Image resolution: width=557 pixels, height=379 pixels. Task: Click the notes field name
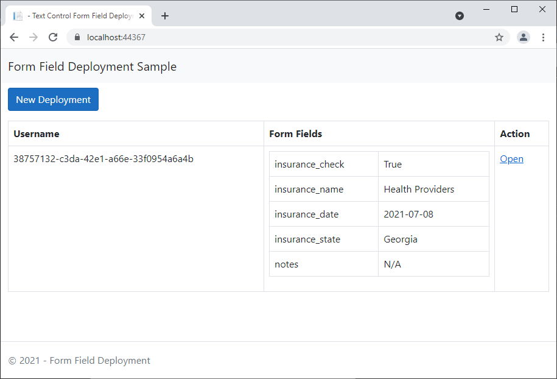pyautogui.click(x=286, y=264)
